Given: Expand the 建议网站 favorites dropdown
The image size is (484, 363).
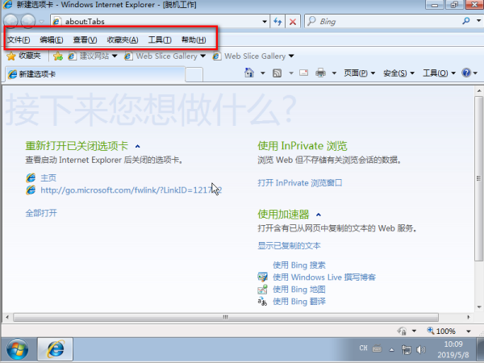Looking at the screenshot, I should coord(115,56).
